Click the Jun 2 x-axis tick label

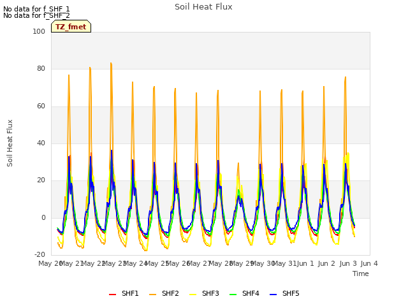pyautogui.click(x=326, y=263)
